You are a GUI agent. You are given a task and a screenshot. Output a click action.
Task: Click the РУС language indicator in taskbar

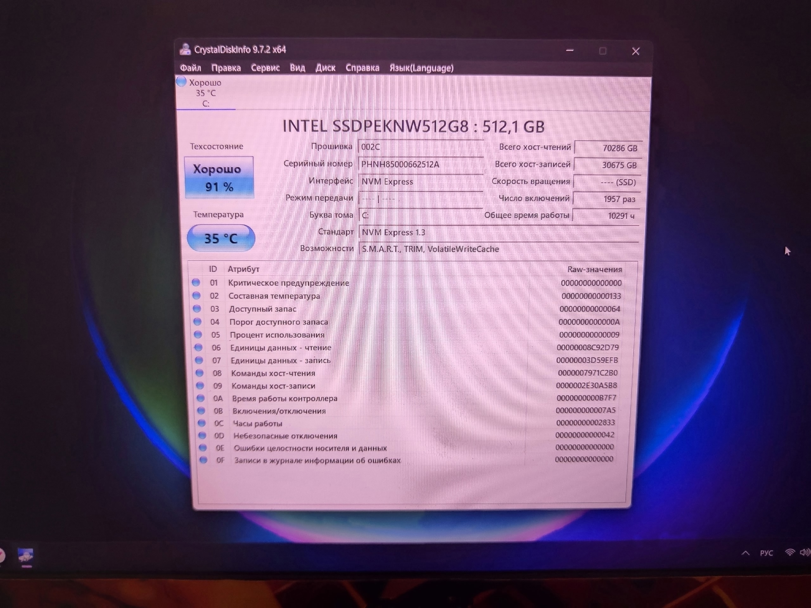coord(766,553)
